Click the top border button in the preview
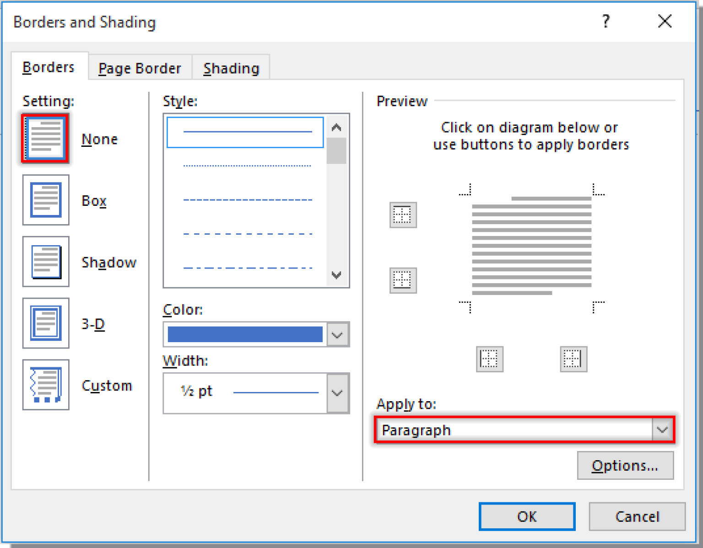The width and height of the screenshot is (703, 548). pos(403,215)
